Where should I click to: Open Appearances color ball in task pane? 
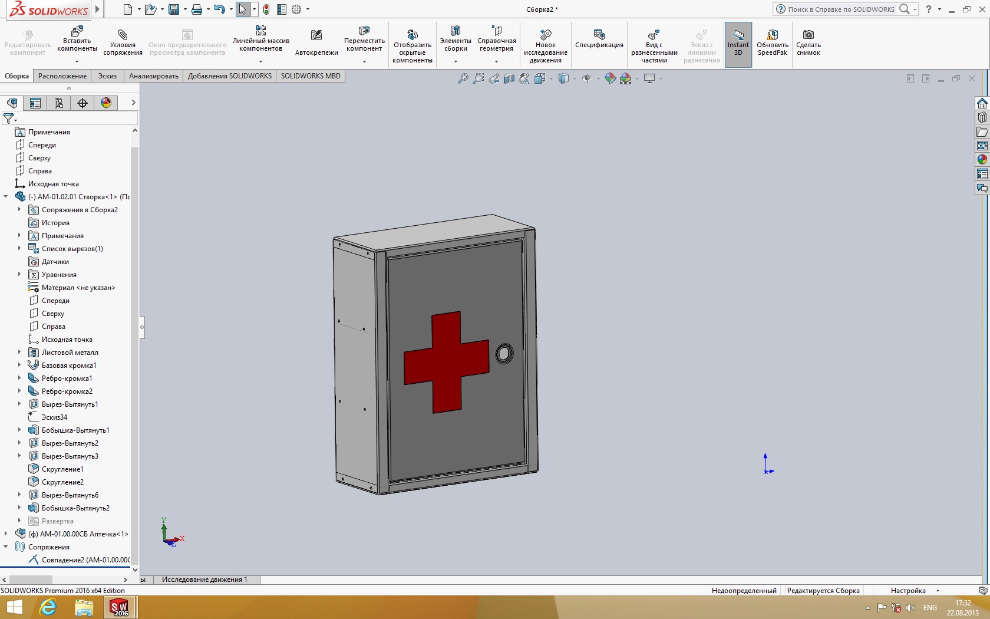click(x=982, y=160)
